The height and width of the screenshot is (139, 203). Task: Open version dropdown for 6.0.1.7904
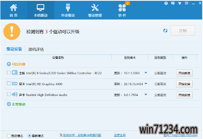click(x=146, y=94)
